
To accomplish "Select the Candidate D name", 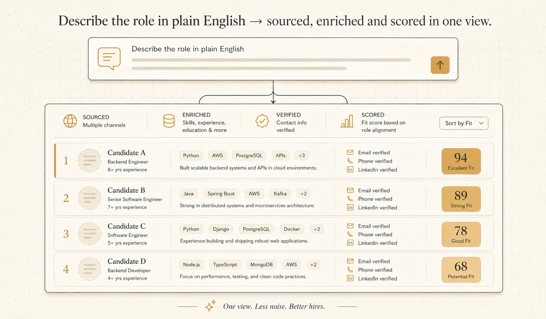I will [x=127, y=261].
